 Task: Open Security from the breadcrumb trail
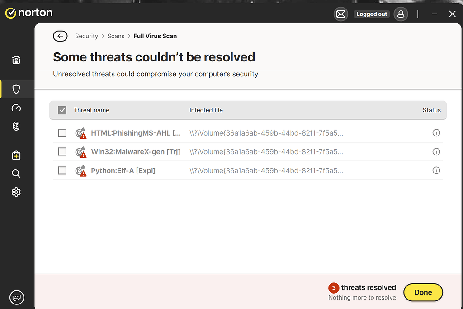86,36
